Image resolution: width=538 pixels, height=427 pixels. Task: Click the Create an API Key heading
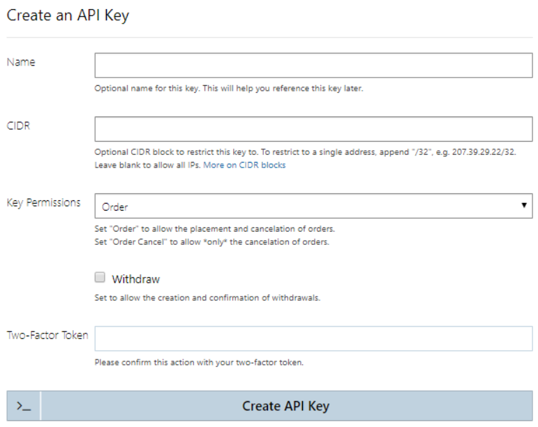68,16
